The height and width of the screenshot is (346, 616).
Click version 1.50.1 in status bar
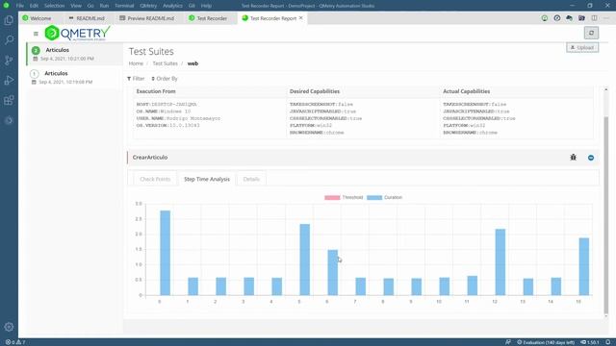590,342
